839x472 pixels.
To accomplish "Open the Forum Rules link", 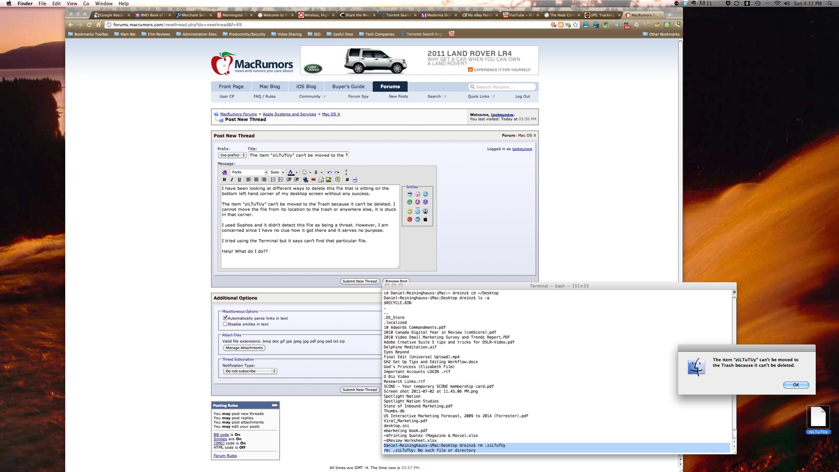I will tap(225, 456).
